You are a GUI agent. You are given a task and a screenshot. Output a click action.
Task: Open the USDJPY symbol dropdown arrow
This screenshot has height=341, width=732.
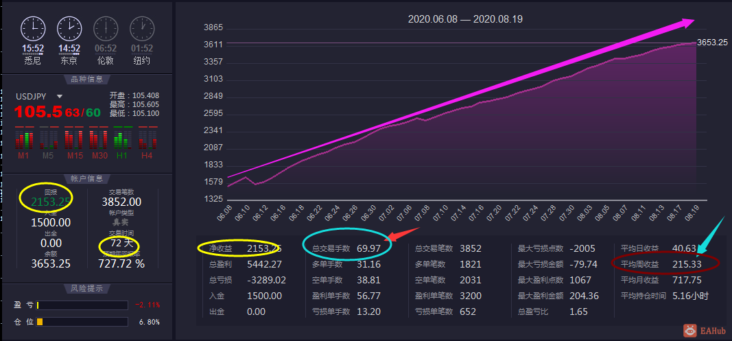[60, 97]
